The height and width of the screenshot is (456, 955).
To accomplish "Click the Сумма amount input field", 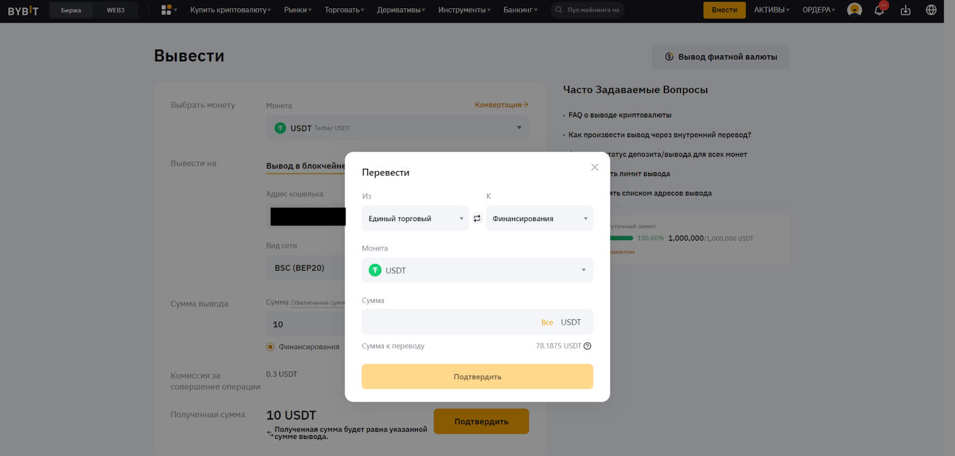I will point(448,322).
